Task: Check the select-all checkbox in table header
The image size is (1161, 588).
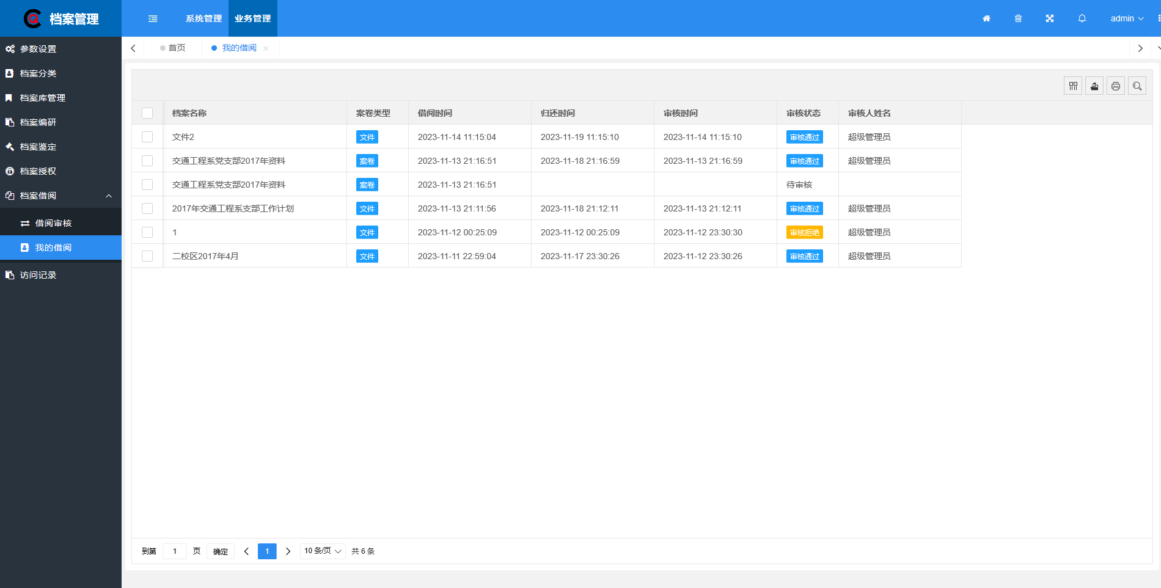Action: tap(147, 113)
